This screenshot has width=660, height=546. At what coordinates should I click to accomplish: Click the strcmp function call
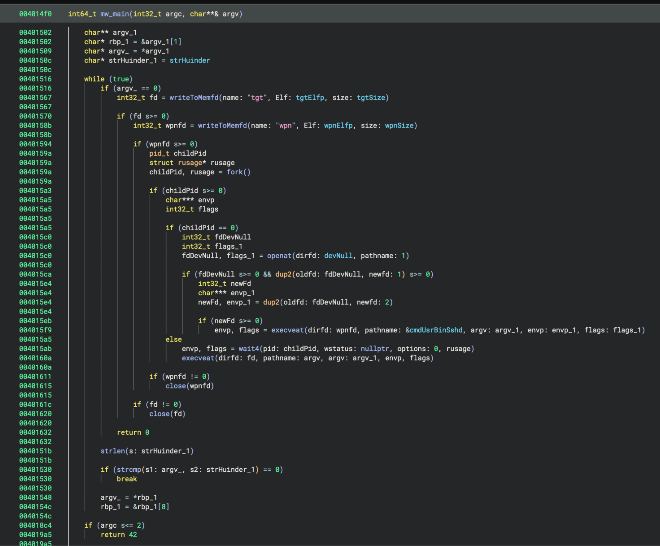tap(129, 469)
